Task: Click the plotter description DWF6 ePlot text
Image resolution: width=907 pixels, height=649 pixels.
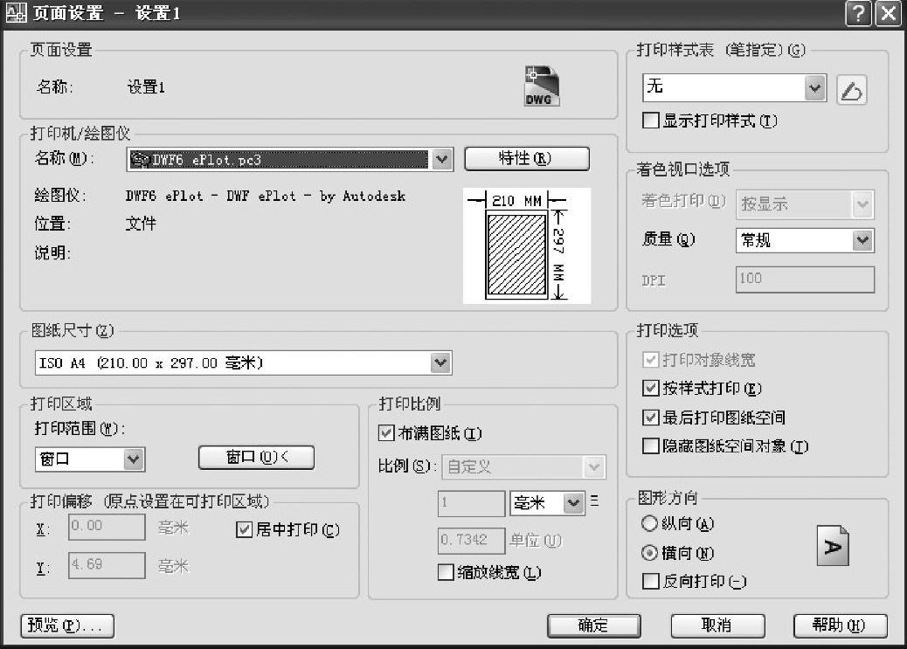Action: [x=266, y=196]
